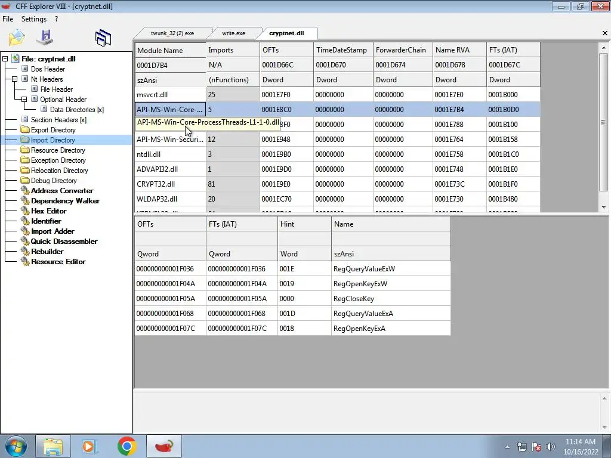The height and width of the screenshot is (458, 611).
Task: Open Google Chrome from the taskbar
Action: [x=126, y=446]
